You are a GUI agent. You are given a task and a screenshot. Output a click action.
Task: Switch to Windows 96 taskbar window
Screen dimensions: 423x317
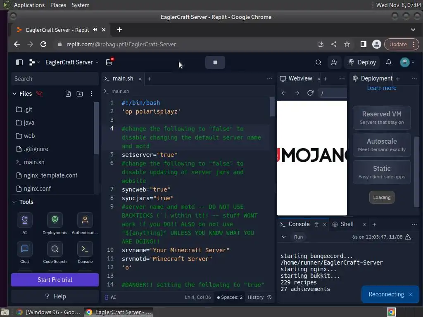coord(48,312)
